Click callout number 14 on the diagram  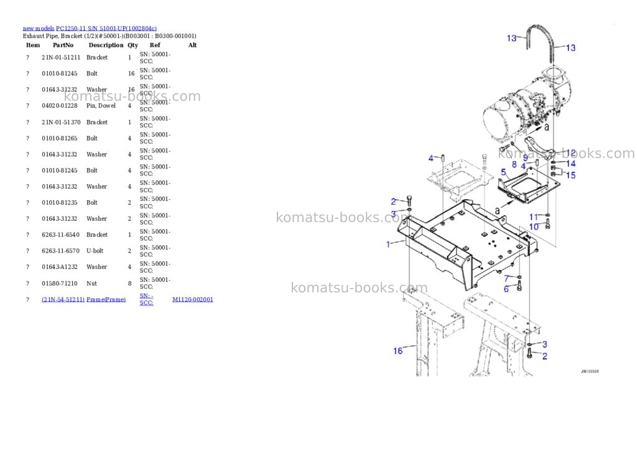(571, 164)
